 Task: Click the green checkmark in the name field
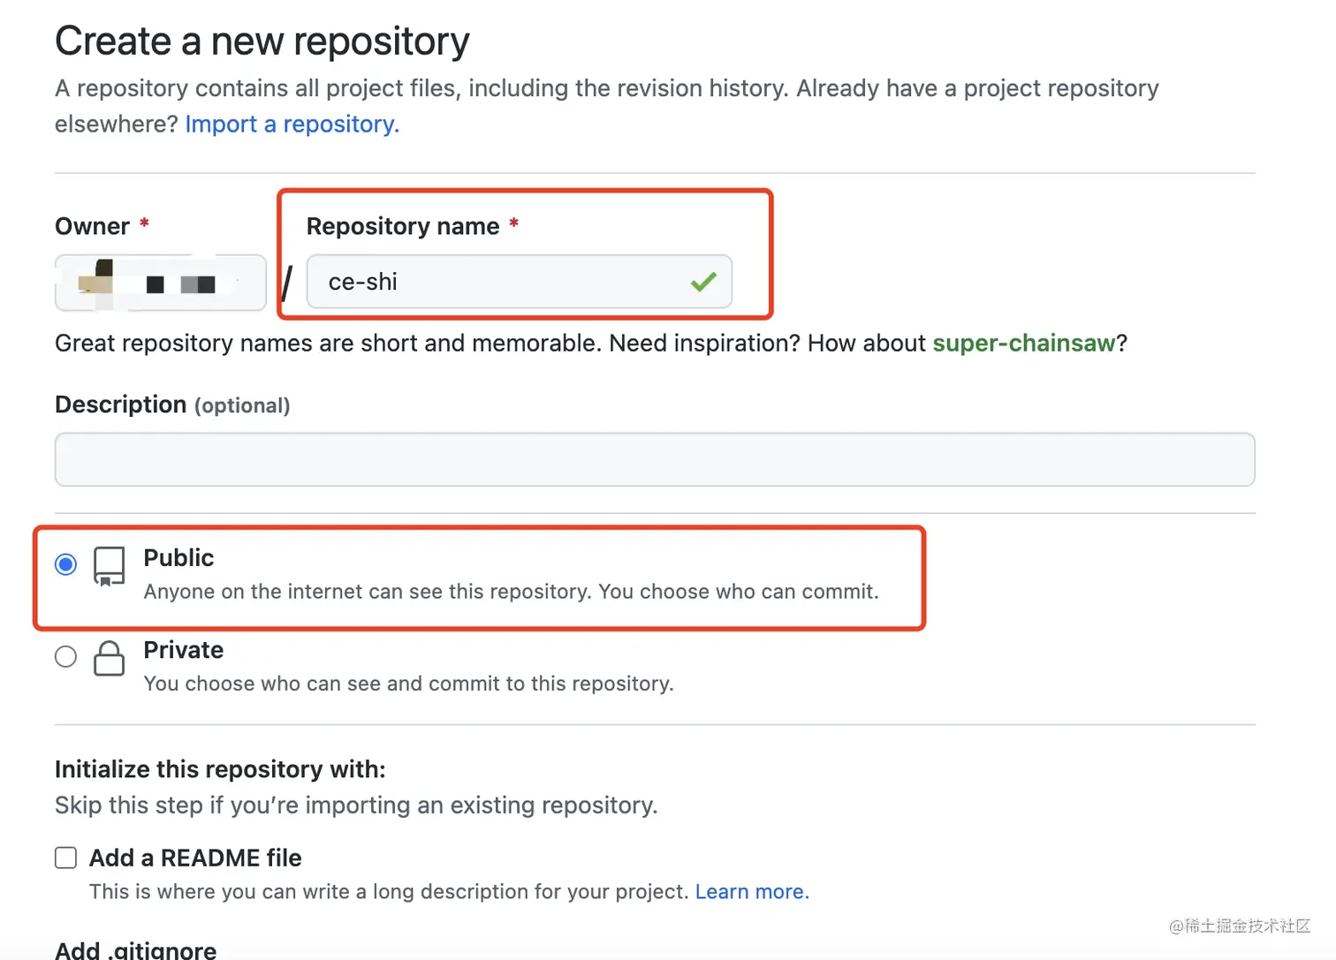pyautogui.click(x=703, y=283)
